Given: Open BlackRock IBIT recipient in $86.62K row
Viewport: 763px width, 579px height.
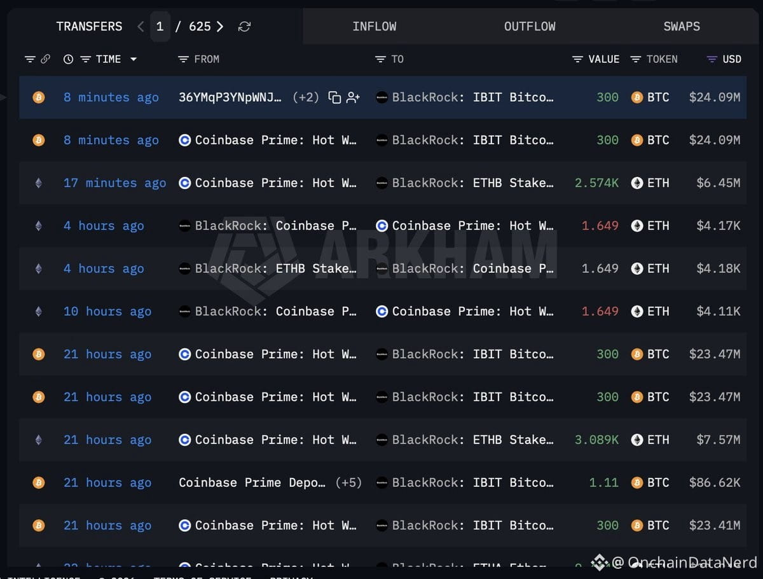Looking at the screenshot, I should coord(473,483).
